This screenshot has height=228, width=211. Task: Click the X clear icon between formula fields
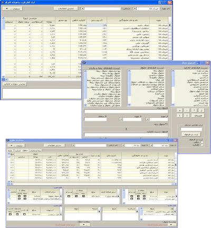click(126, 129)
